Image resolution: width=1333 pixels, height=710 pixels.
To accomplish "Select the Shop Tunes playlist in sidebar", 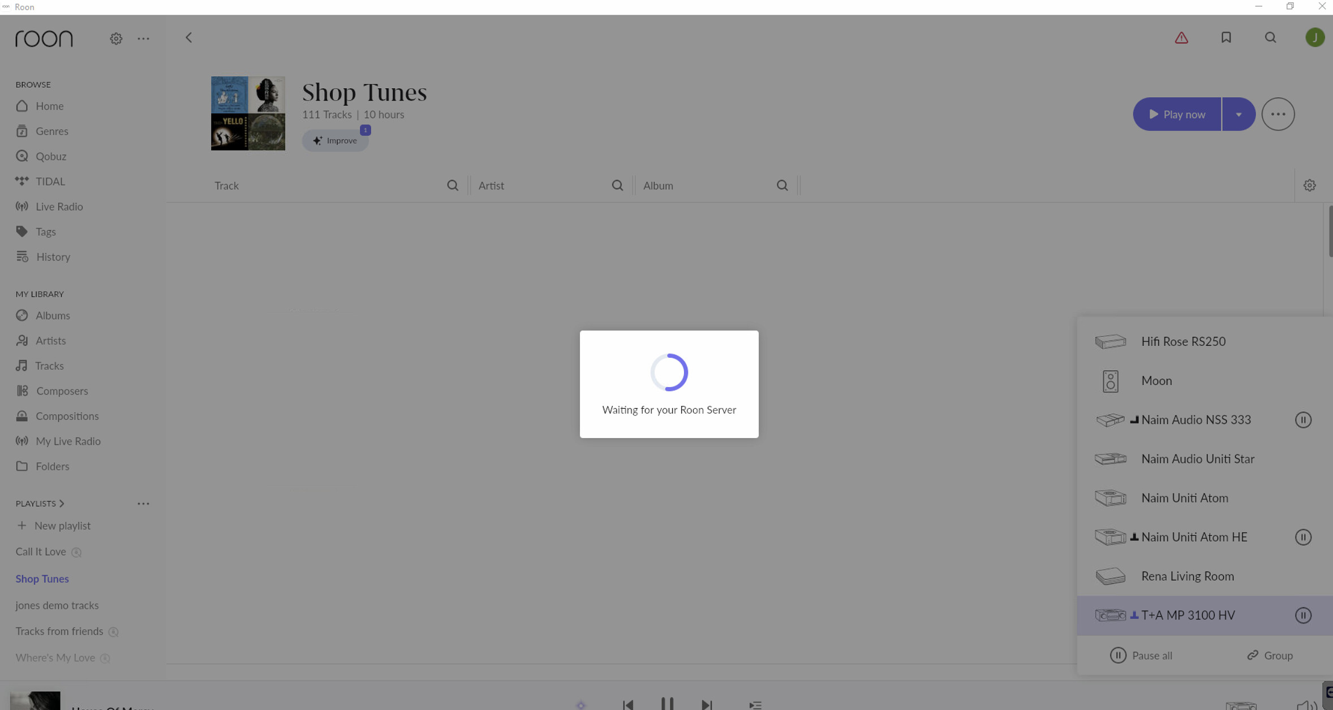I will point(42,578).
